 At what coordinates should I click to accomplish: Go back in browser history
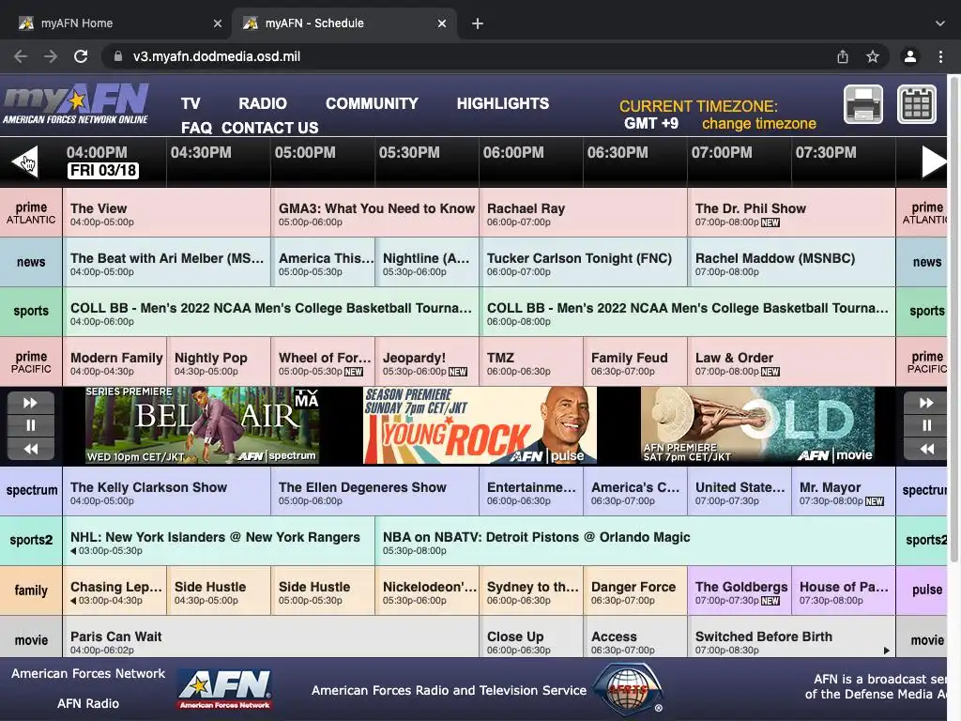(x=21, y=56)
